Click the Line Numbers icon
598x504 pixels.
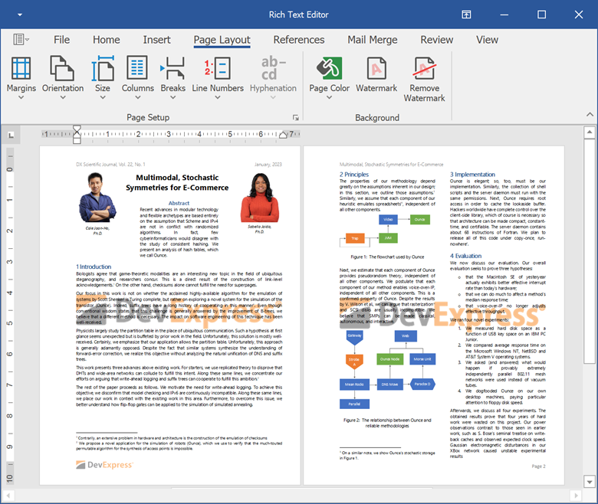coord(218,68)
